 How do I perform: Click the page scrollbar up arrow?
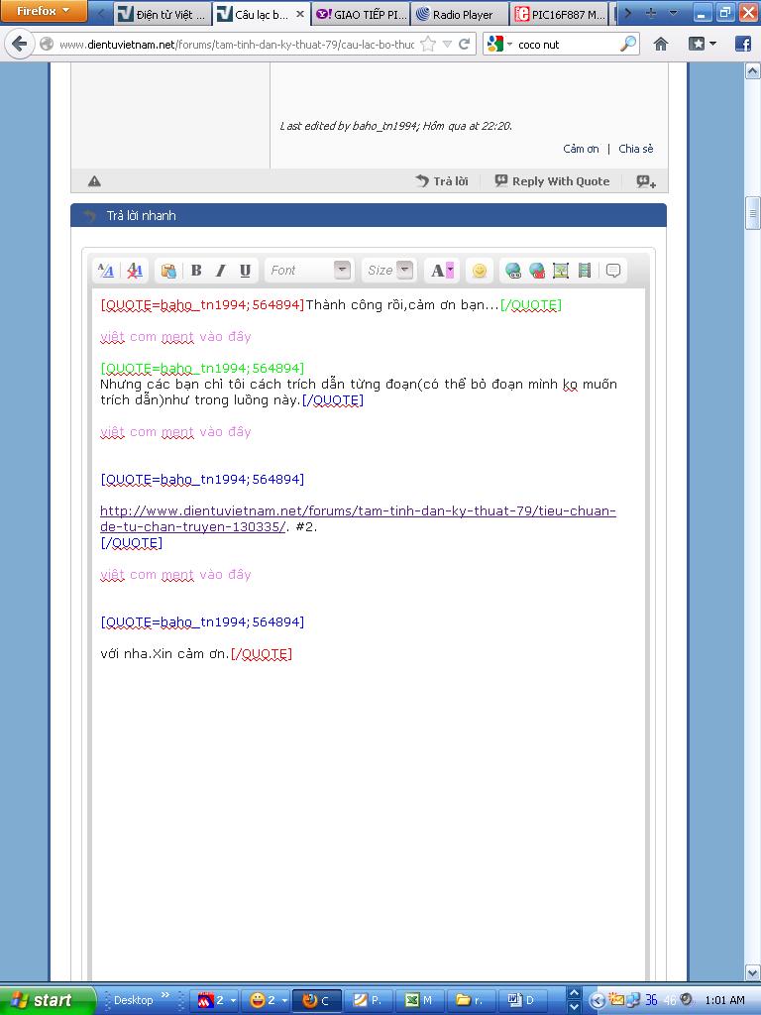tap(753, 70)
